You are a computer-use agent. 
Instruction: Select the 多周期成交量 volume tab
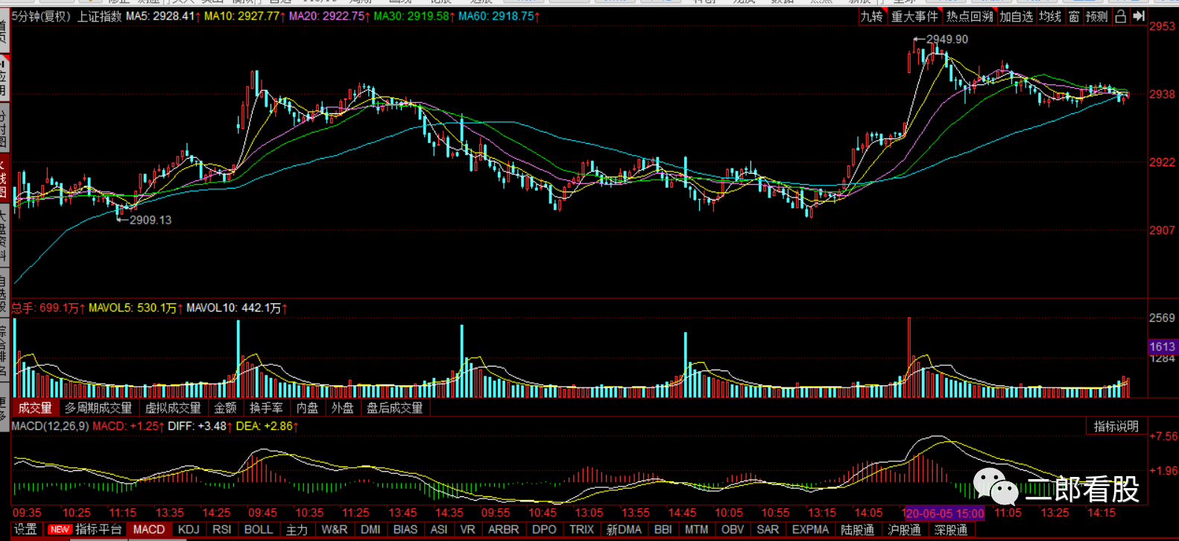(x=98, y=408)
